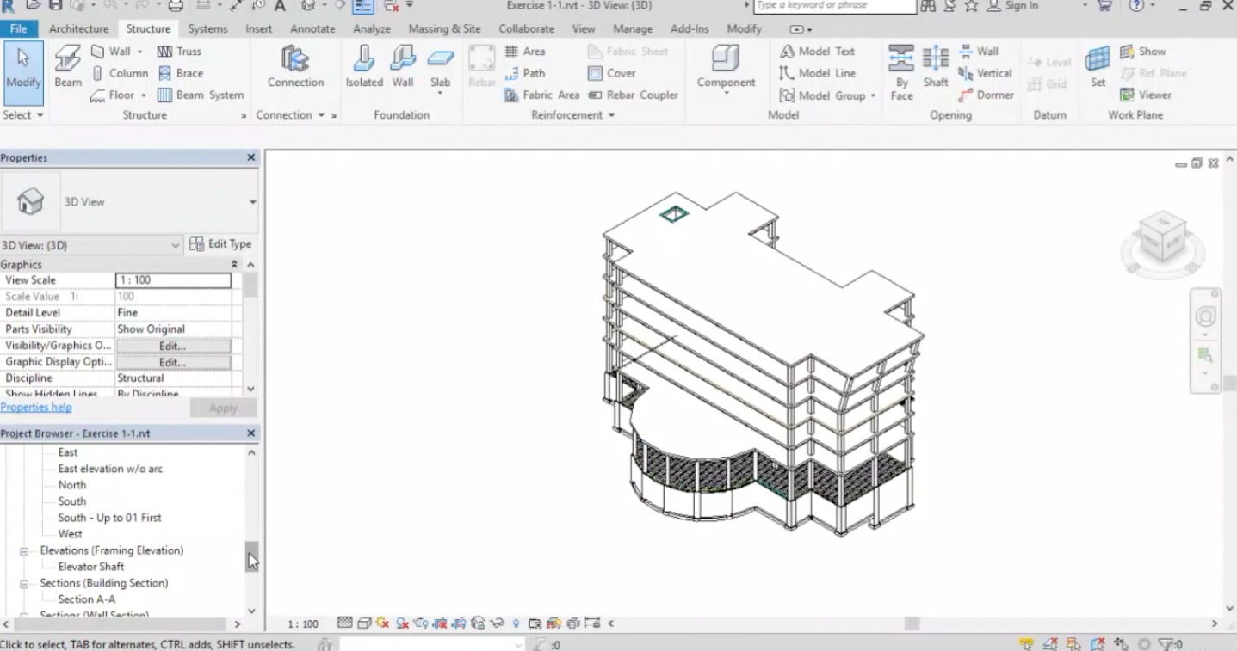Screen dimensions: 1237x651
Task: Click the Rebar Coupler tool
Action: tap(634, 95)
